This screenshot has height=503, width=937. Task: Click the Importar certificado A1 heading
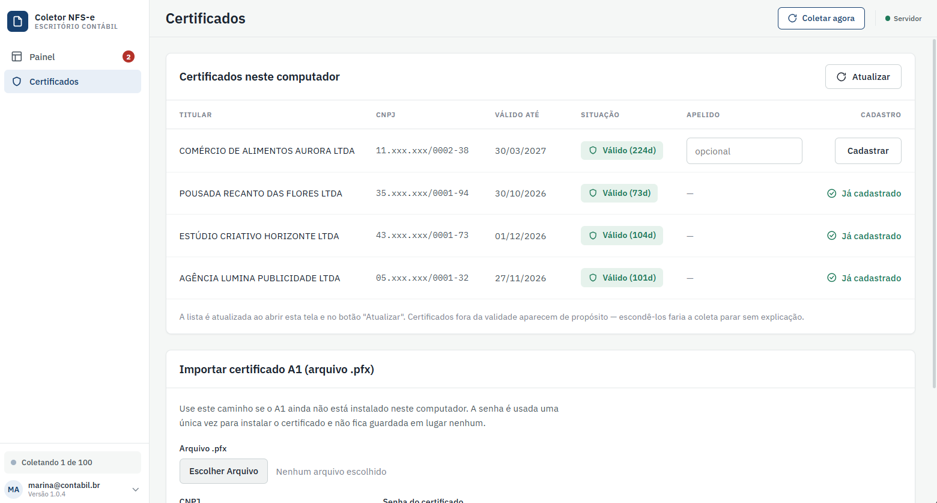276,370
